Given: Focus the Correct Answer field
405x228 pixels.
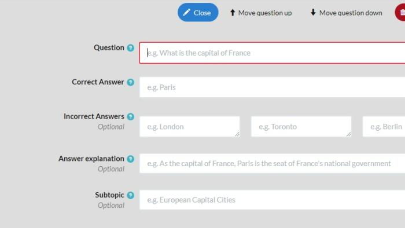Looking at the screenshot, I should (x=273, y=87).
